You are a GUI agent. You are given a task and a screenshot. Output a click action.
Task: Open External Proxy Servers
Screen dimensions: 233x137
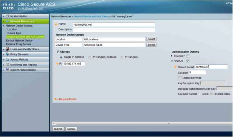click(x=19, y=44)
